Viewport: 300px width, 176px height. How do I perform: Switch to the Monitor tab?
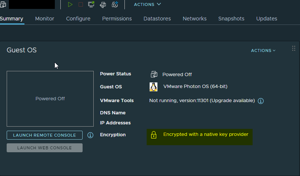44,19
